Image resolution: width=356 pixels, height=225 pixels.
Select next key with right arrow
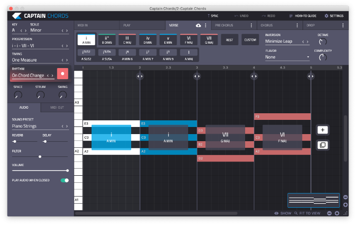click(x=25, y=30)
